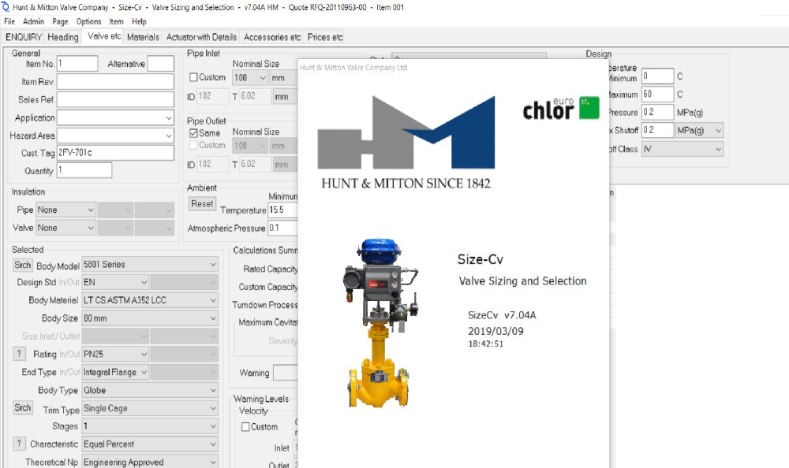The width and height of the screenshot is (789, 468).
Task: Open Shutoff Class IV dropdown
Action: 682,149
